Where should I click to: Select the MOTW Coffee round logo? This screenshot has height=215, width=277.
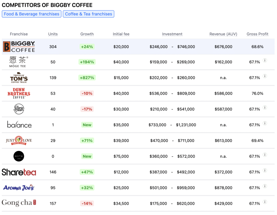pyautogui.click(x=19, y=156)
